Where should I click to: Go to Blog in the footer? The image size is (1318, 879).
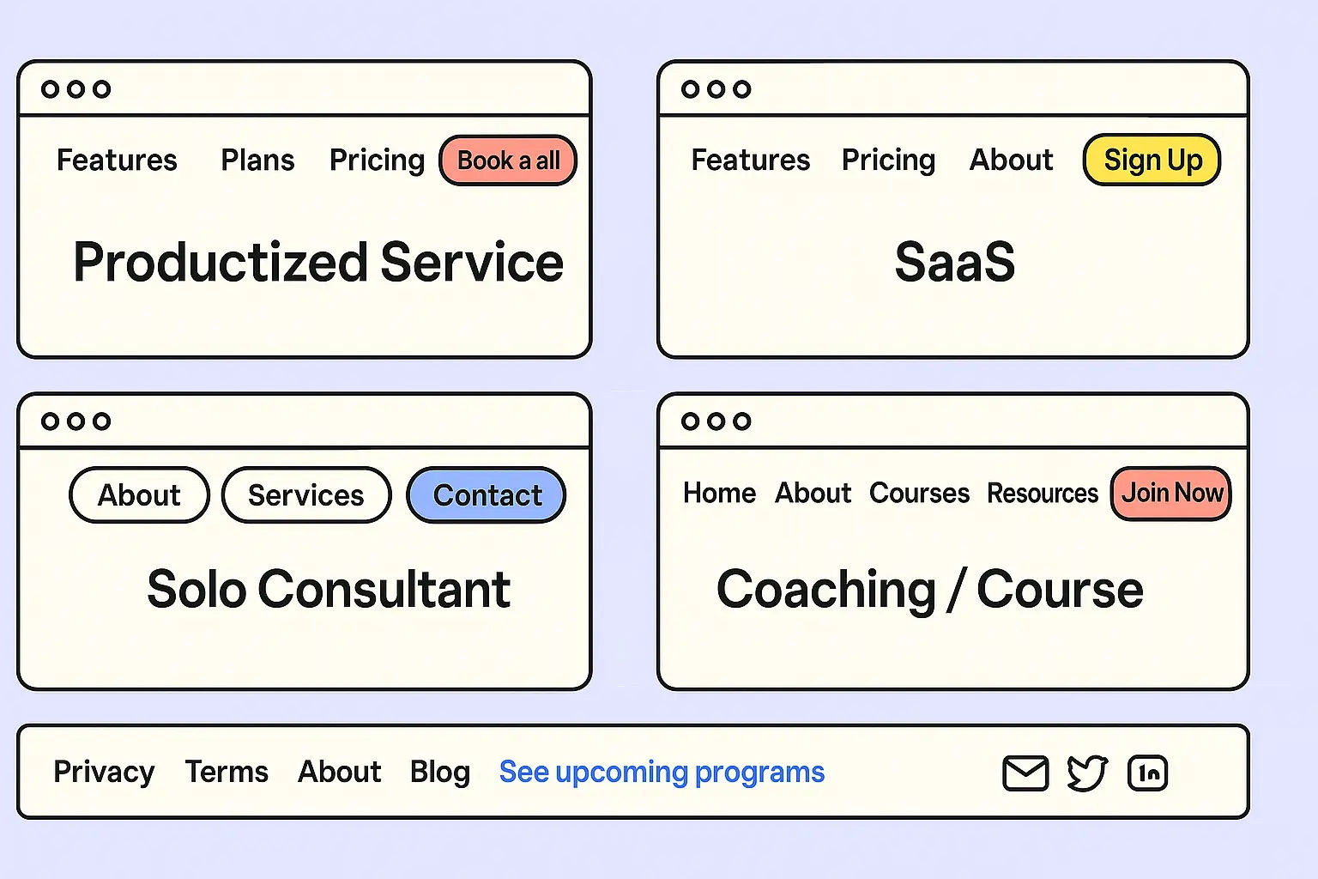[439, 773]
